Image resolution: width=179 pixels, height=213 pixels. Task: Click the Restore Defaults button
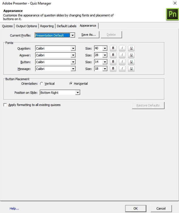pos(148,105)
